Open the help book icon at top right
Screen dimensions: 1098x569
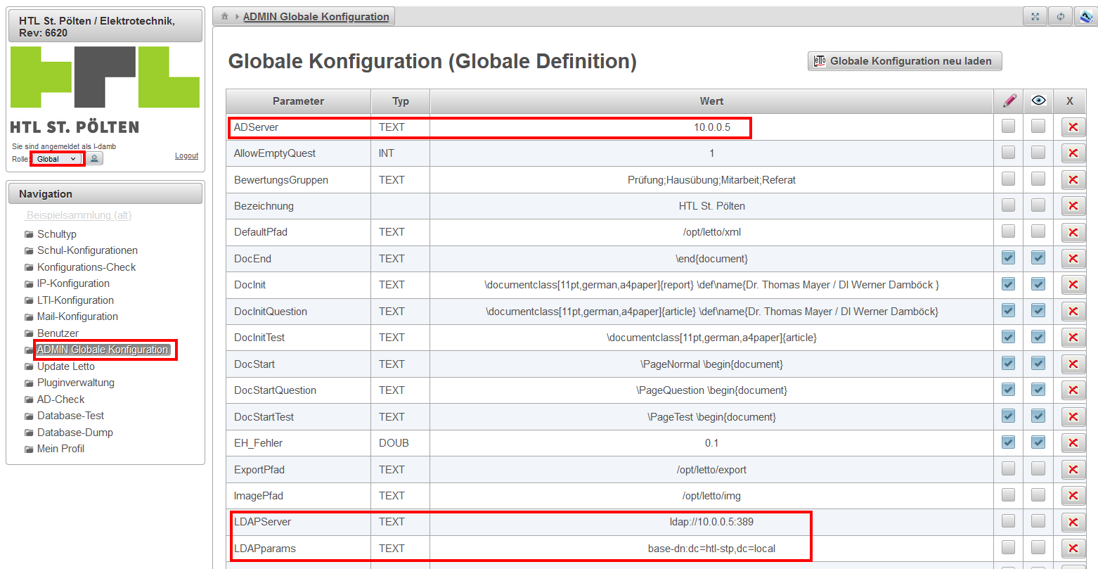[x=1086, y=17]
